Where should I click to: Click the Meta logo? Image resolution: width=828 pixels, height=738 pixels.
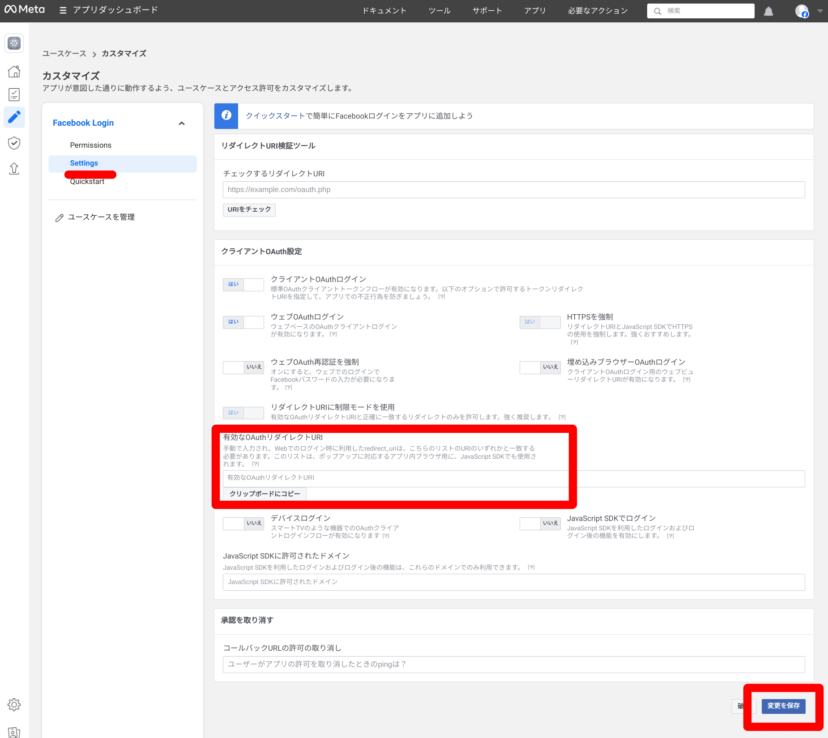pos(25,9)
